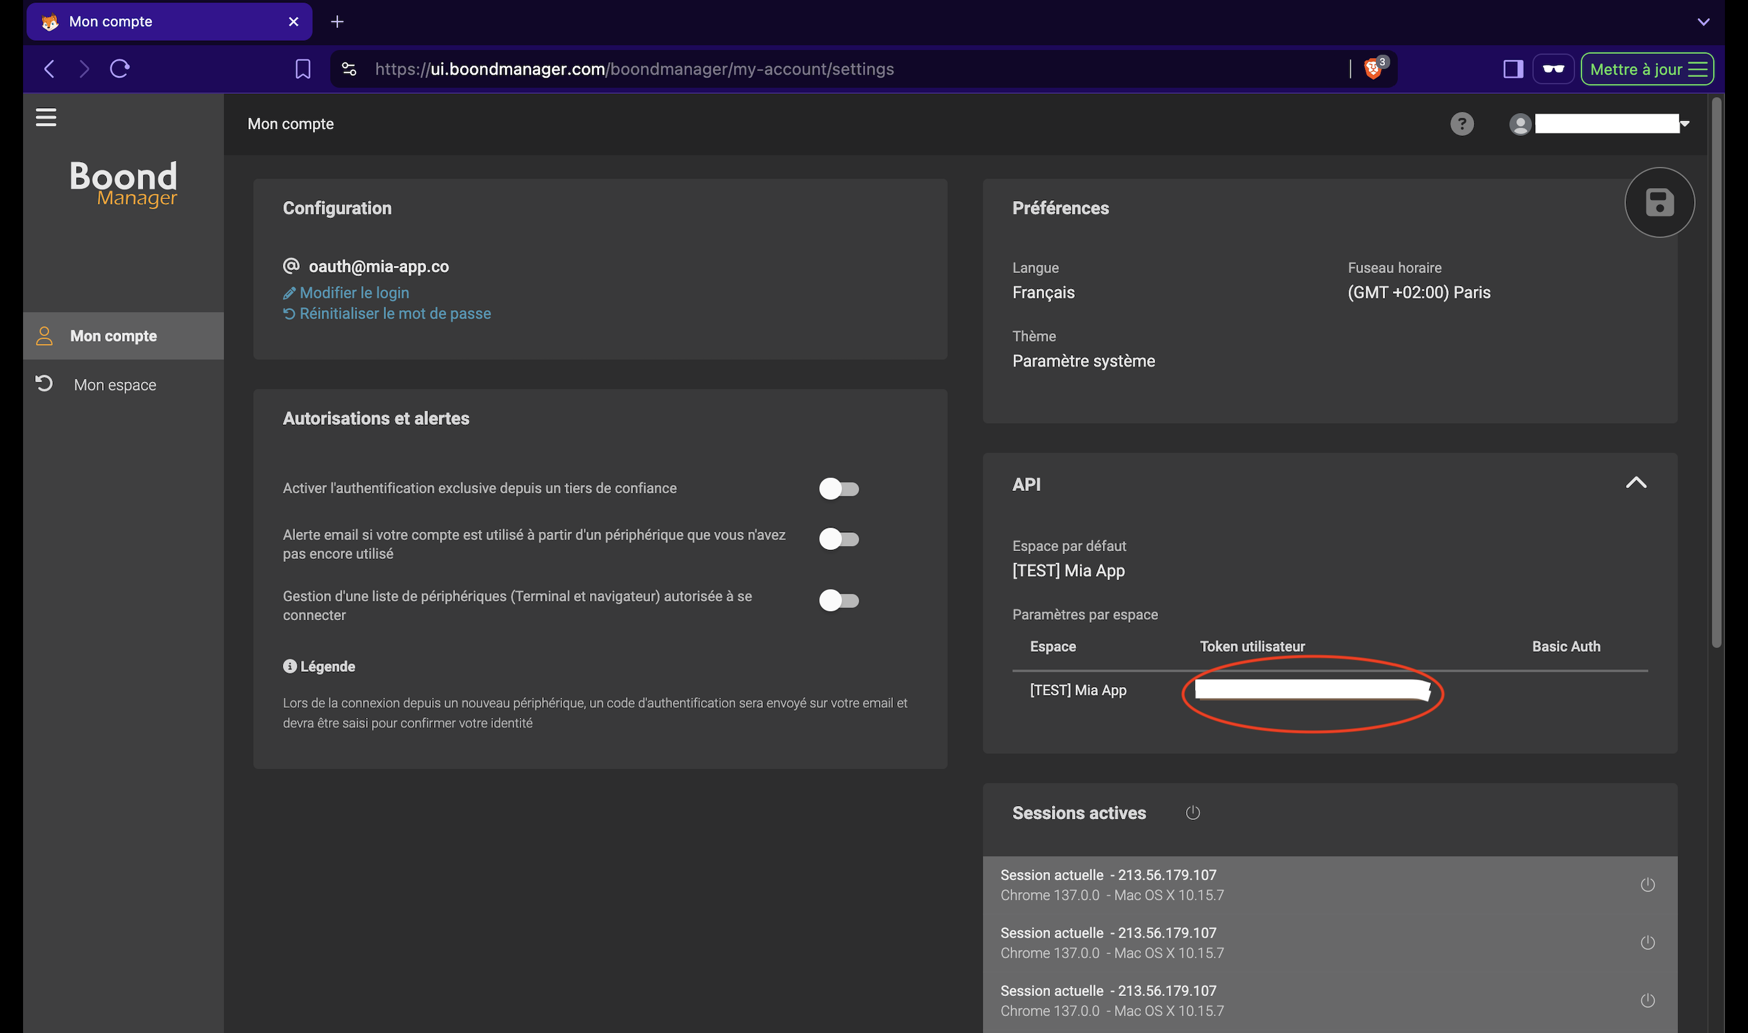Toggle the browser sidebar panel
This screenshot has height=1033, width=1748.
pos(1513,69)
